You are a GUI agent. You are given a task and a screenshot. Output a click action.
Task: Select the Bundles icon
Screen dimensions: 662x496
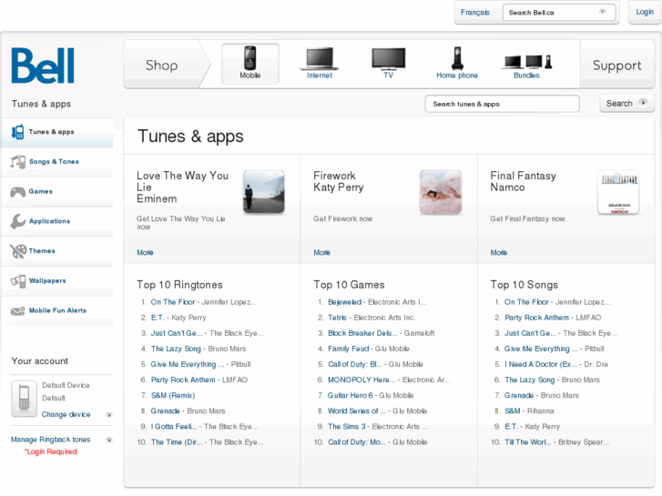(526, 61)
